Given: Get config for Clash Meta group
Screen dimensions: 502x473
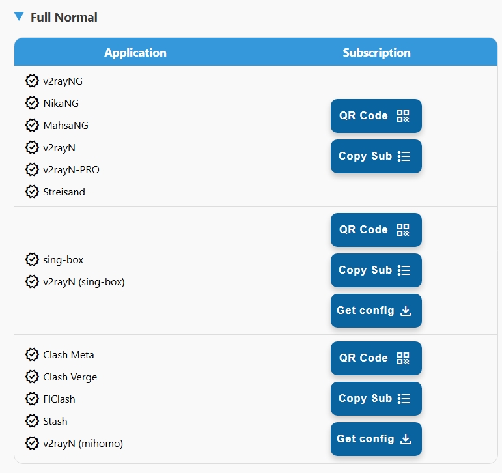Looking at the screenshot, I should tap(376, 438).
